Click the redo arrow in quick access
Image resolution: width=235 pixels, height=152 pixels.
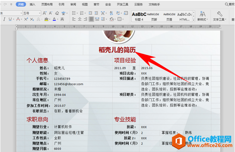coord(5,4)
